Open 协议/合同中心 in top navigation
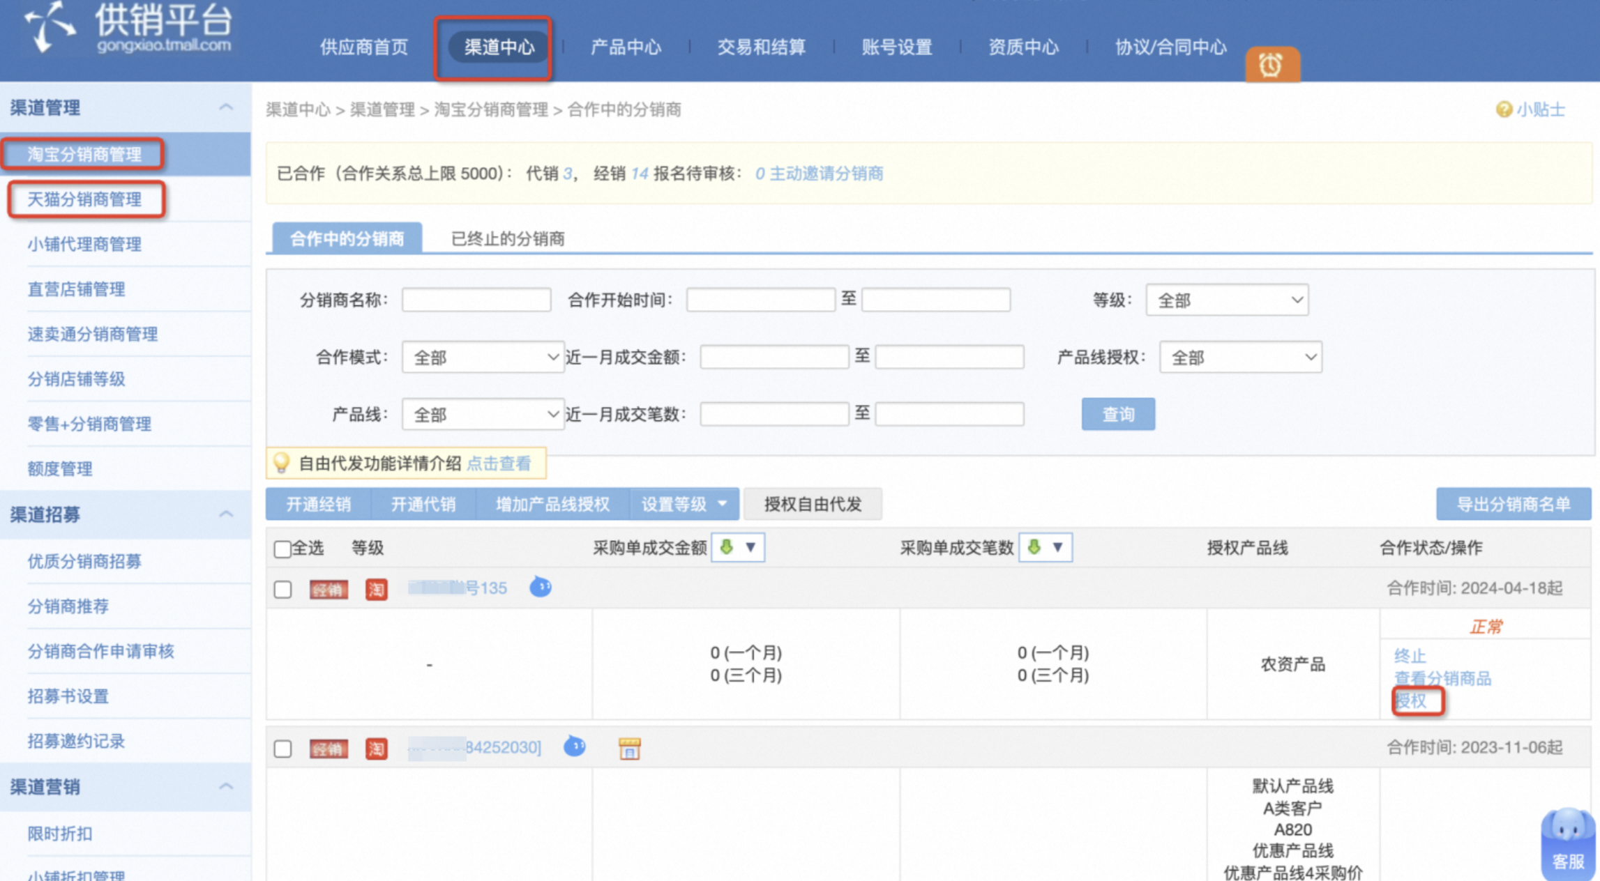 click(x=1170, y=47)
